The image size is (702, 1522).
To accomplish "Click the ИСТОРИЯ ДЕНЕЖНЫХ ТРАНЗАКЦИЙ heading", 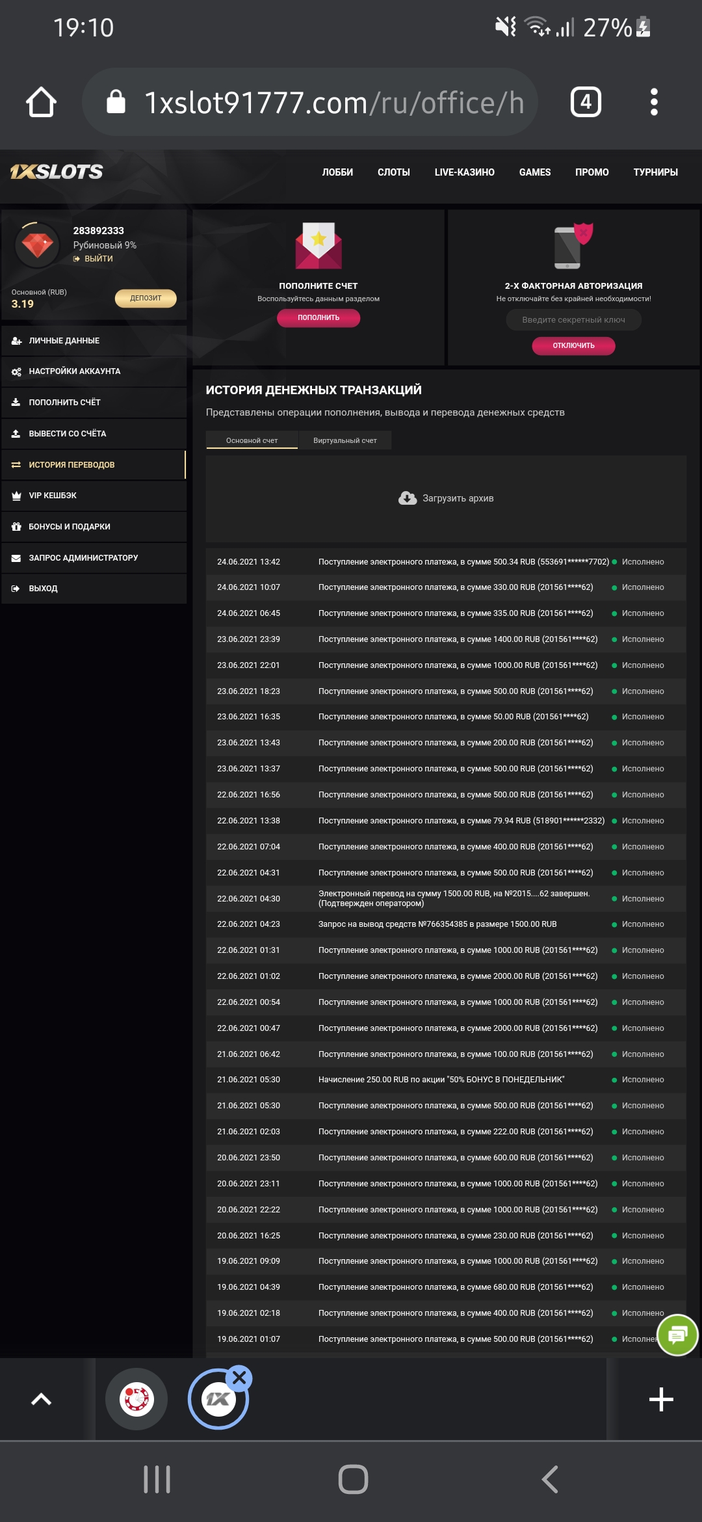I will click(x=314, y=390).
